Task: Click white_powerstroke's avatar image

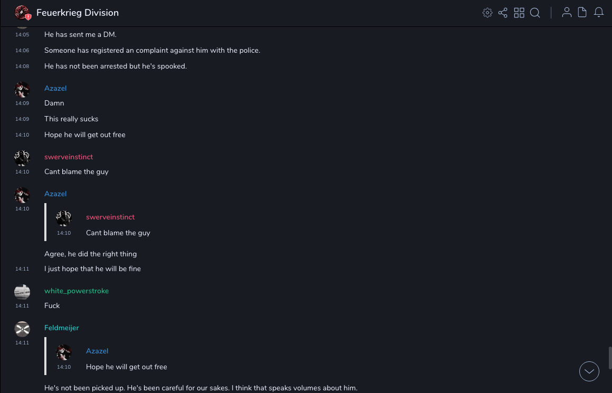Action: point(22,292)
